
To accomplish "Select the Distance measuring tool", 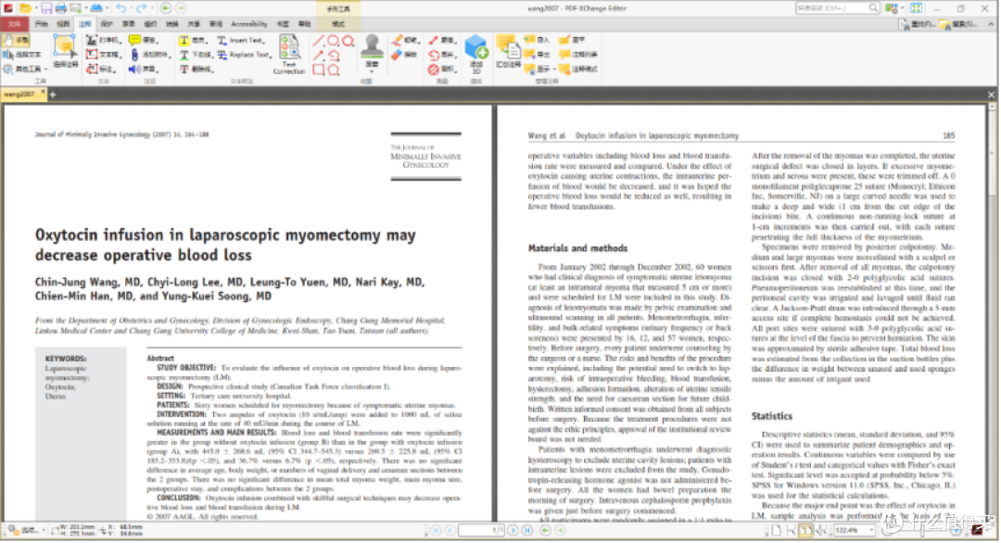I will click(442, 40).
